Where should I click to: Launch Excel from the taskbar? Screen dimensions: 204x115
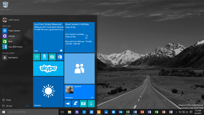[128, 112]
